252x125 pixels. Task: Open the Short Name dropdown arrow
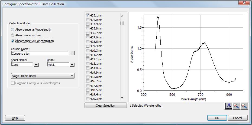pos(37,64)
